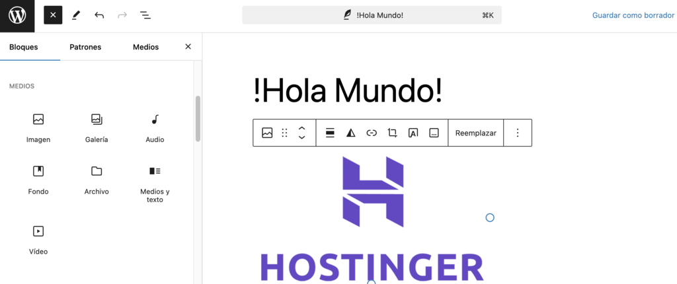The width and height of the screenshot is (677, 284).
Task: Move block up with the up chevron
Action: coord(302,129)
